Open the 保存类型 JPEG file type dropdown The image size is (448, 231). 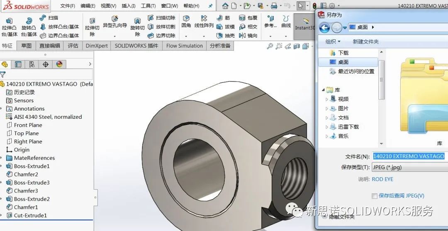[x=409, y=167]
